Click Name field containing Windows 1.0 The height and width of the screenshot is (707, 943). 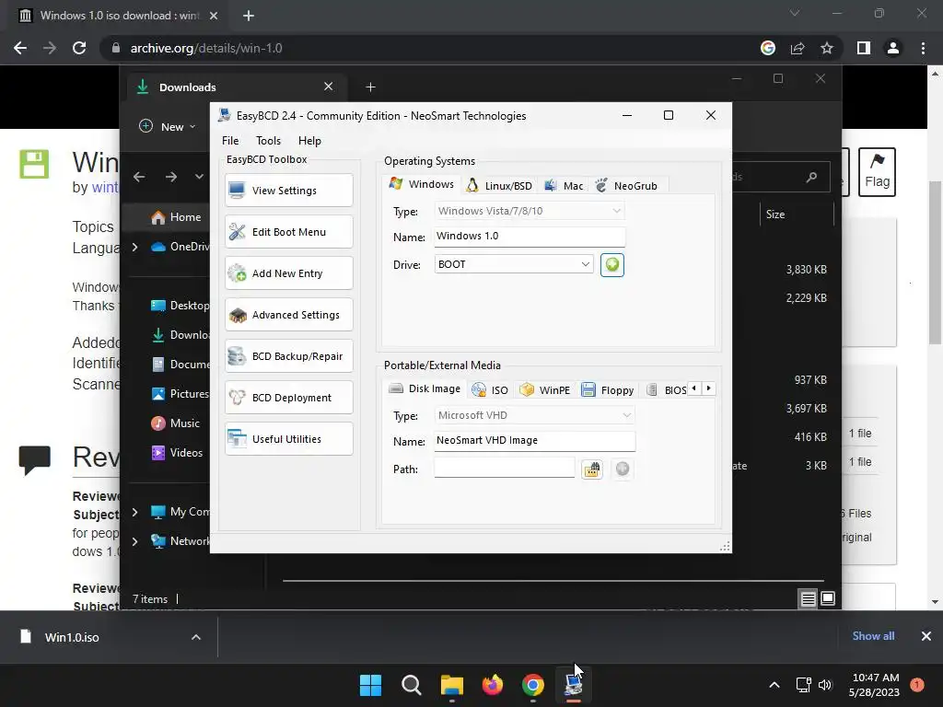(x=530, y=237)
